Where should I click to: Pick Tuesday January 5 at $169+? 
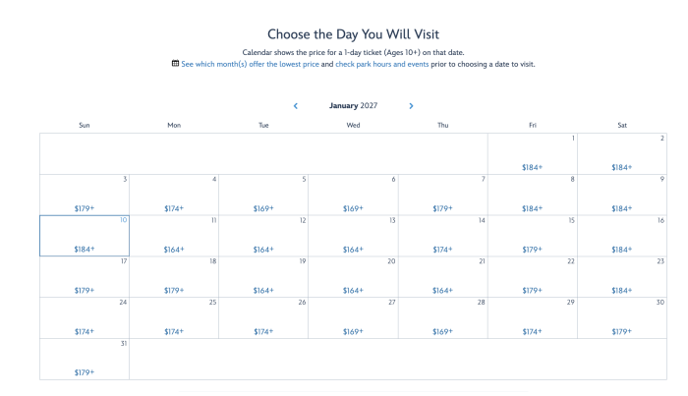click(263, 195)
